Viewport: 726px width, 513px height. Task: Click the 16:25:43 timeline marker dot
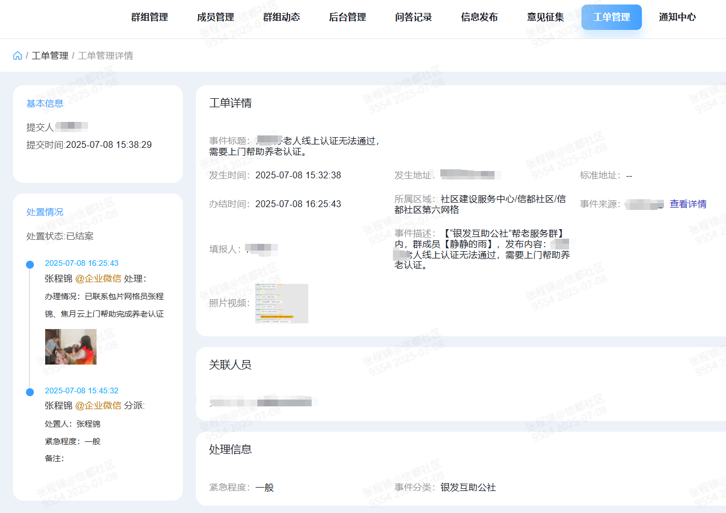click(30, 264)
